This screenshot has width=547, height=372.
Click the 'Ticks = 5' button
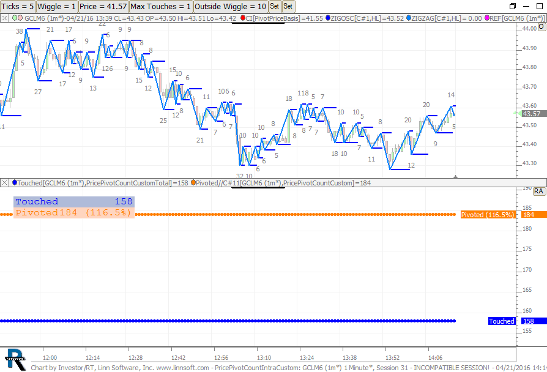pyautogui.click(x=18, y=6)
